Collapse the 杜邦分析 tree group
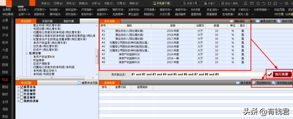The image size is (293, 119). tap(26, 53)
